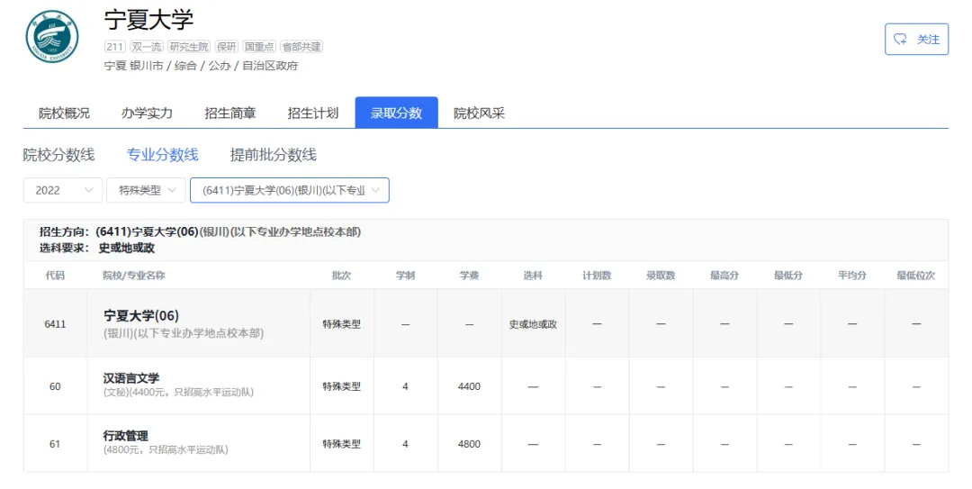Click 特殊类型 cell in 行政管理 row
This screenshot has height=489, width=972.
pos(342,444)
